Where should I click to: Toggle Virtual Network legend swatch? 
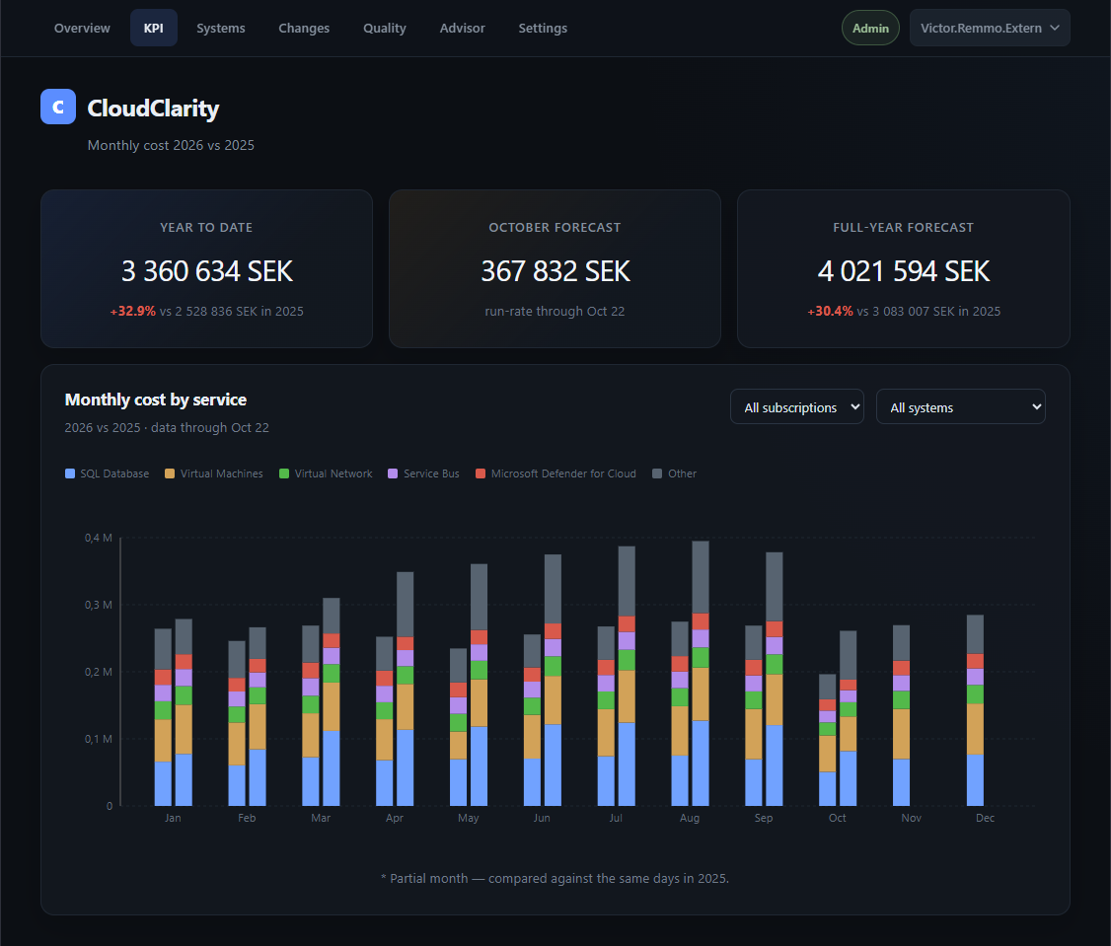[x=284, y=473]
